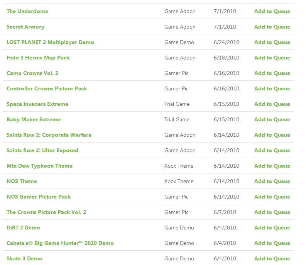Select Game Demo type in Skate 3 row

(x=179, y=258)
